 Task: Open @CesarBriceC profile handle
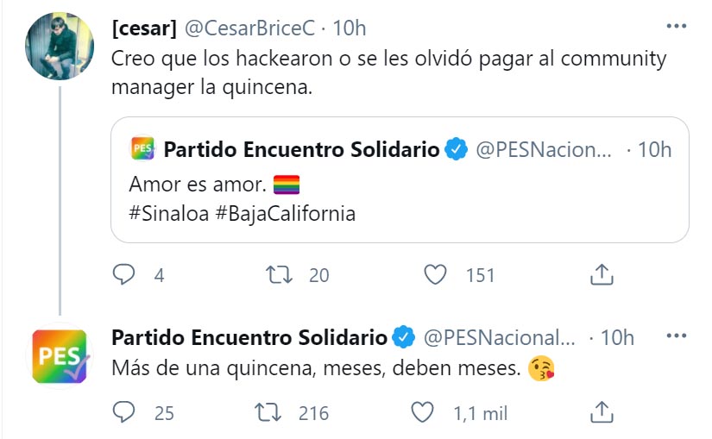(248, 28)
